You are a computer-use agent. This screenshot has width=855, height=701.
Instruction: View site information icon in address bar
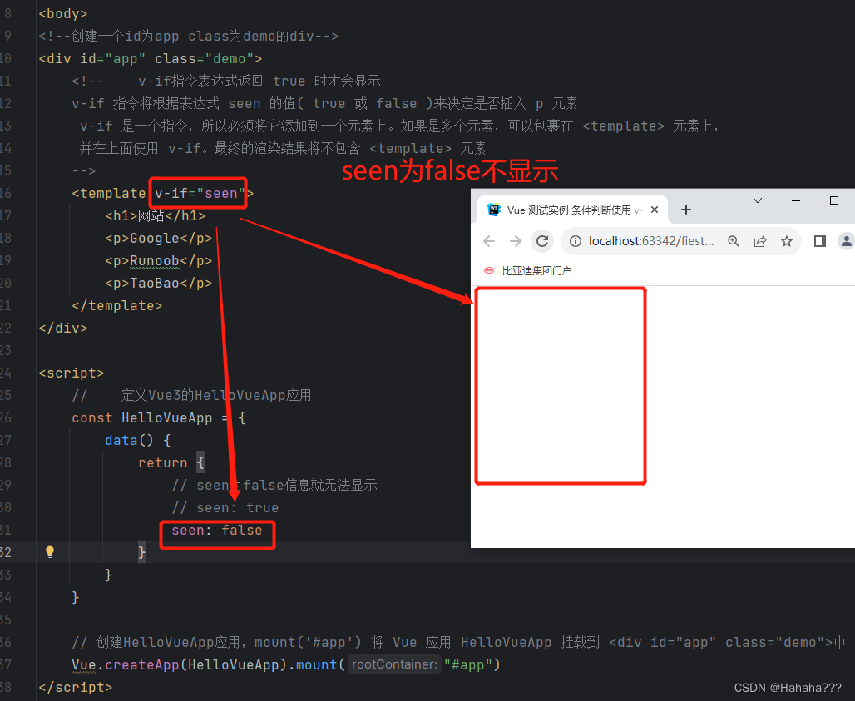[576, 241]
